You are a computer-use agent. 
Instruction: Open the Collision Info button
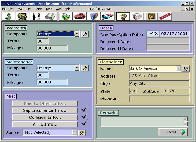pos(45,117)
